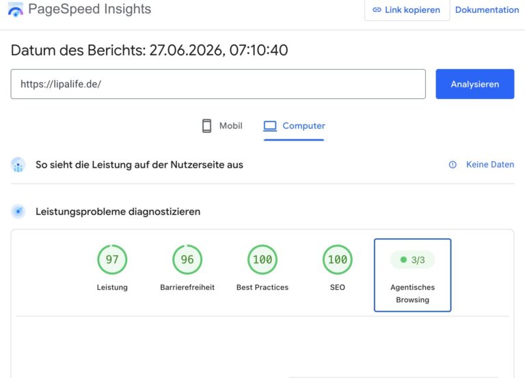Click the Leistungsprobleme diagnostizieren heading
This screenshot has height=378, width=525.
tap(118, 212)
